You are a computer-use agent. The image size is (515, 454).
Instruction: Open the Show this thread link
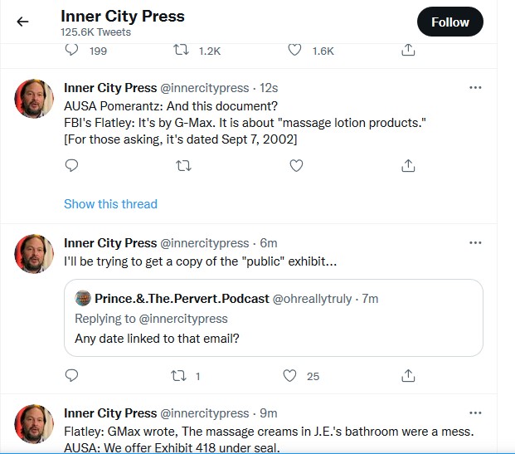(x=110, y=204)
